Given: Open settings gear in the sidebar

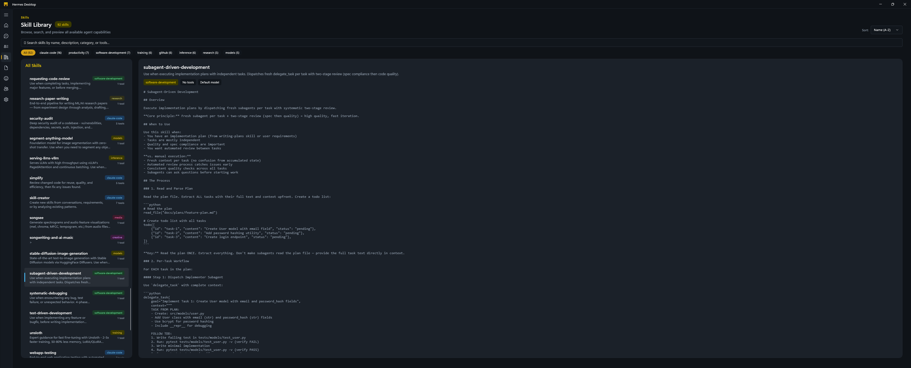Looking at the screenshot, I should [6, 100].
